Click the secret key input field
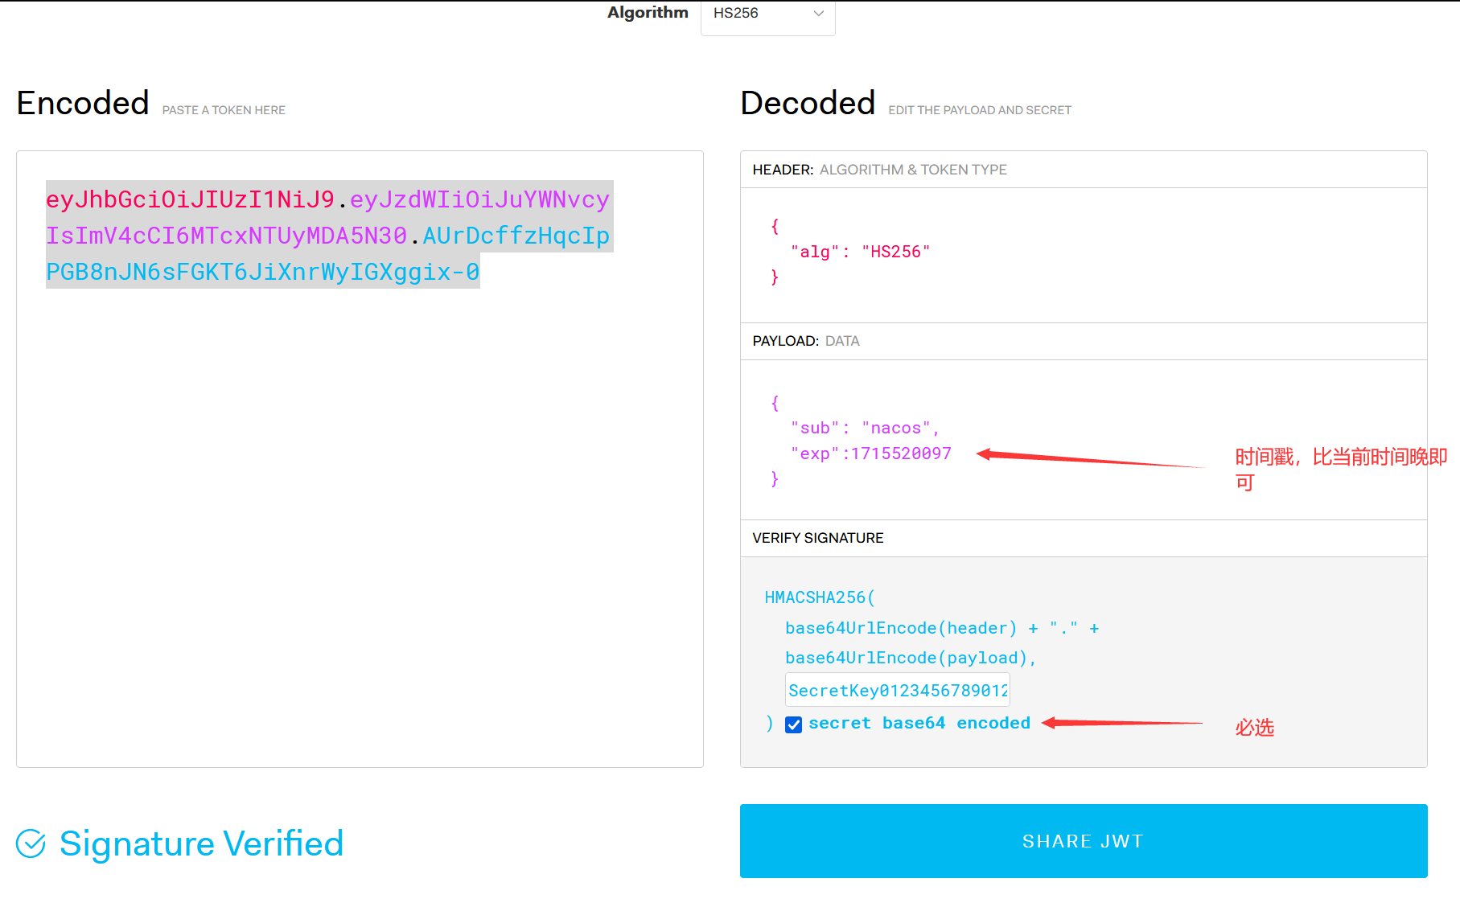This screenshot has height=907, width=1460. pos(897,691)
